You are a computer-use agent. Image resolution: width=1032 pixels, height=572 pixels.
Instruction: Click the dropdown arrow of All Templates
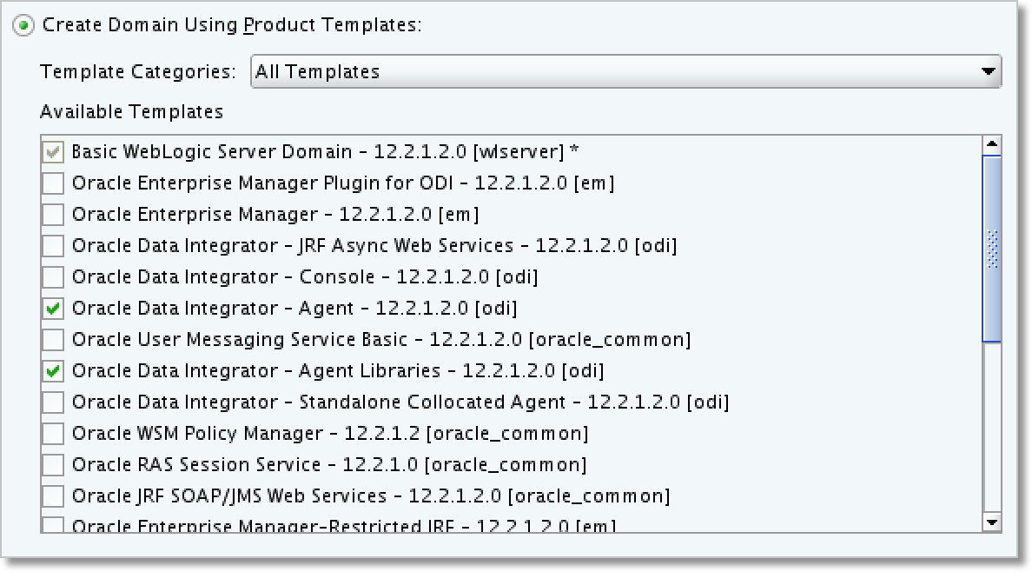987,71
